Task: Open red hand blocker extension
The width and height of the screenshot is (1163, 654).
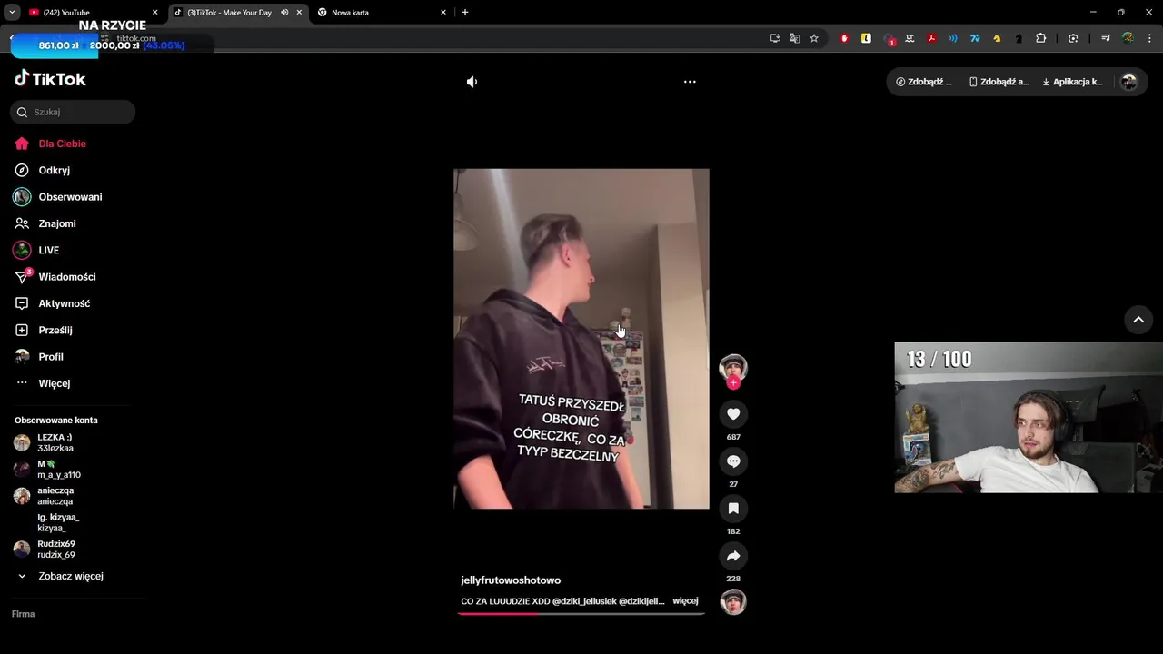Action: (x=844, y=38)
